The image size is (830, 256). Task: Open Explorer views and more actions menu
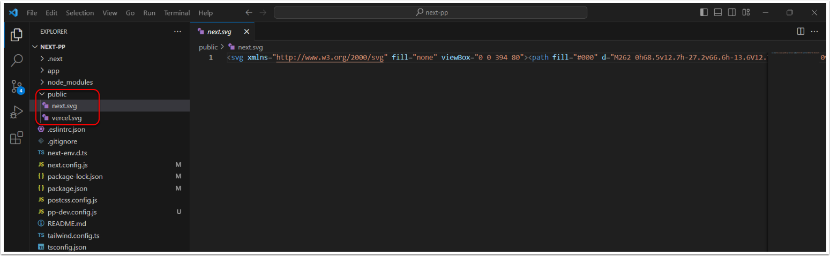178,32
